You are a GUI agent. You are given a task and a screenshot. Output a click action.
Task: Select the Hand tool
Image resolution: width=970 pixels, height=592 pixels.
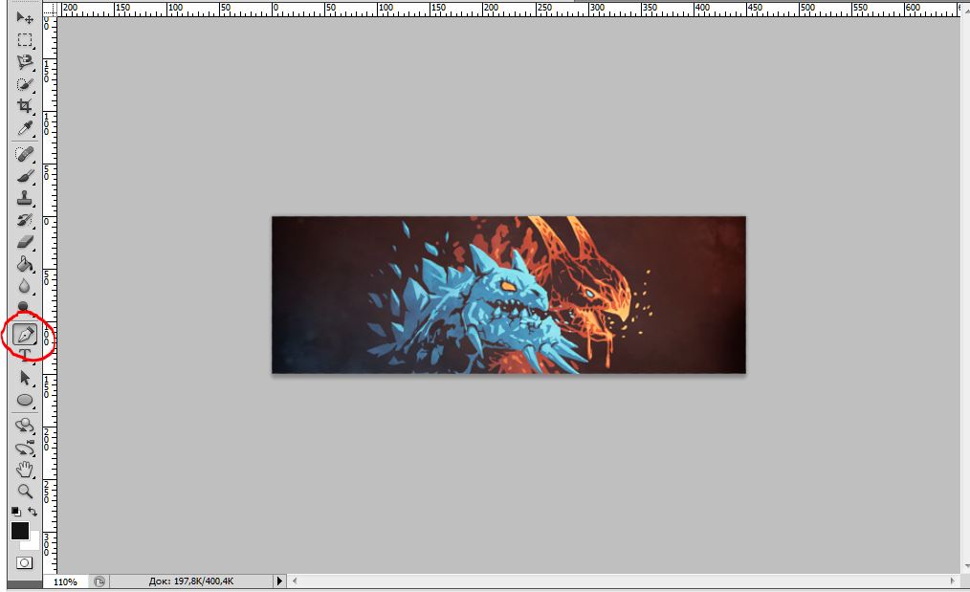click(x=25, y=470)
